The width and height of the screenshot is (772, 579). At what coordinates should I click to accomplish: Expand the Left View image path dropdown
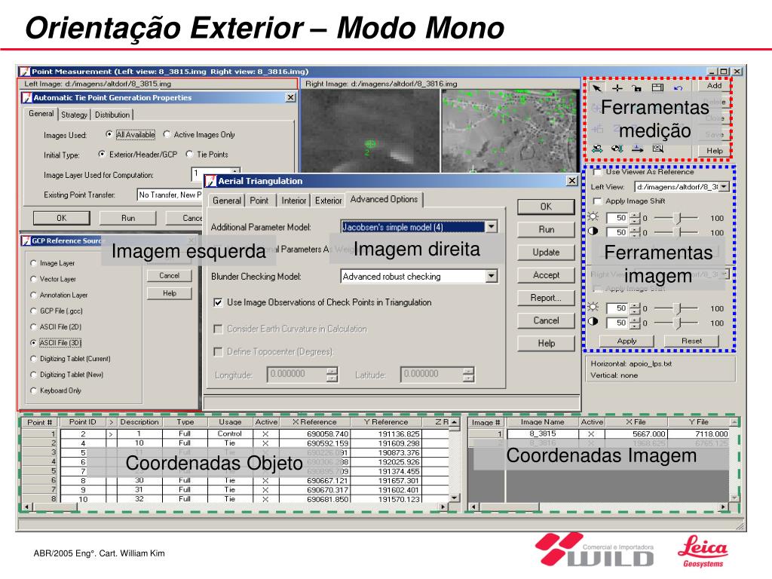tap(724, 187)
